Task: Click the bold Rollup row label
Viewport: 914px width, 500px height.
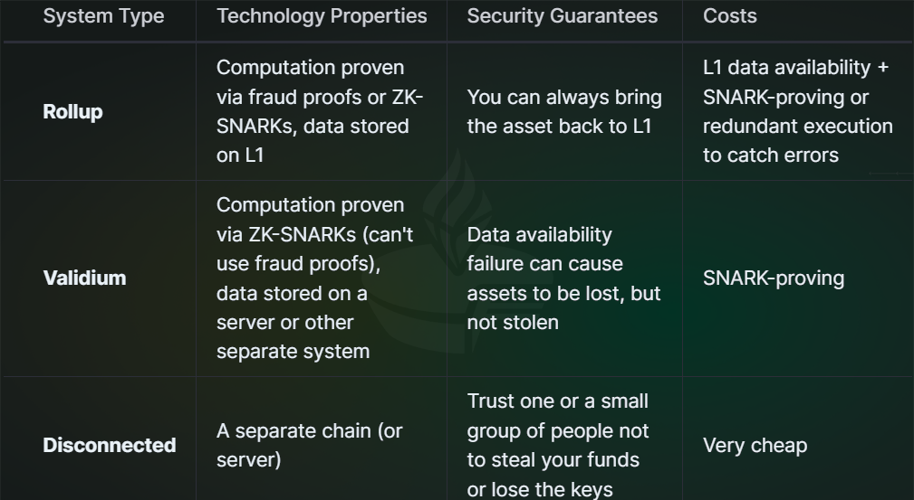Action: 72,112
